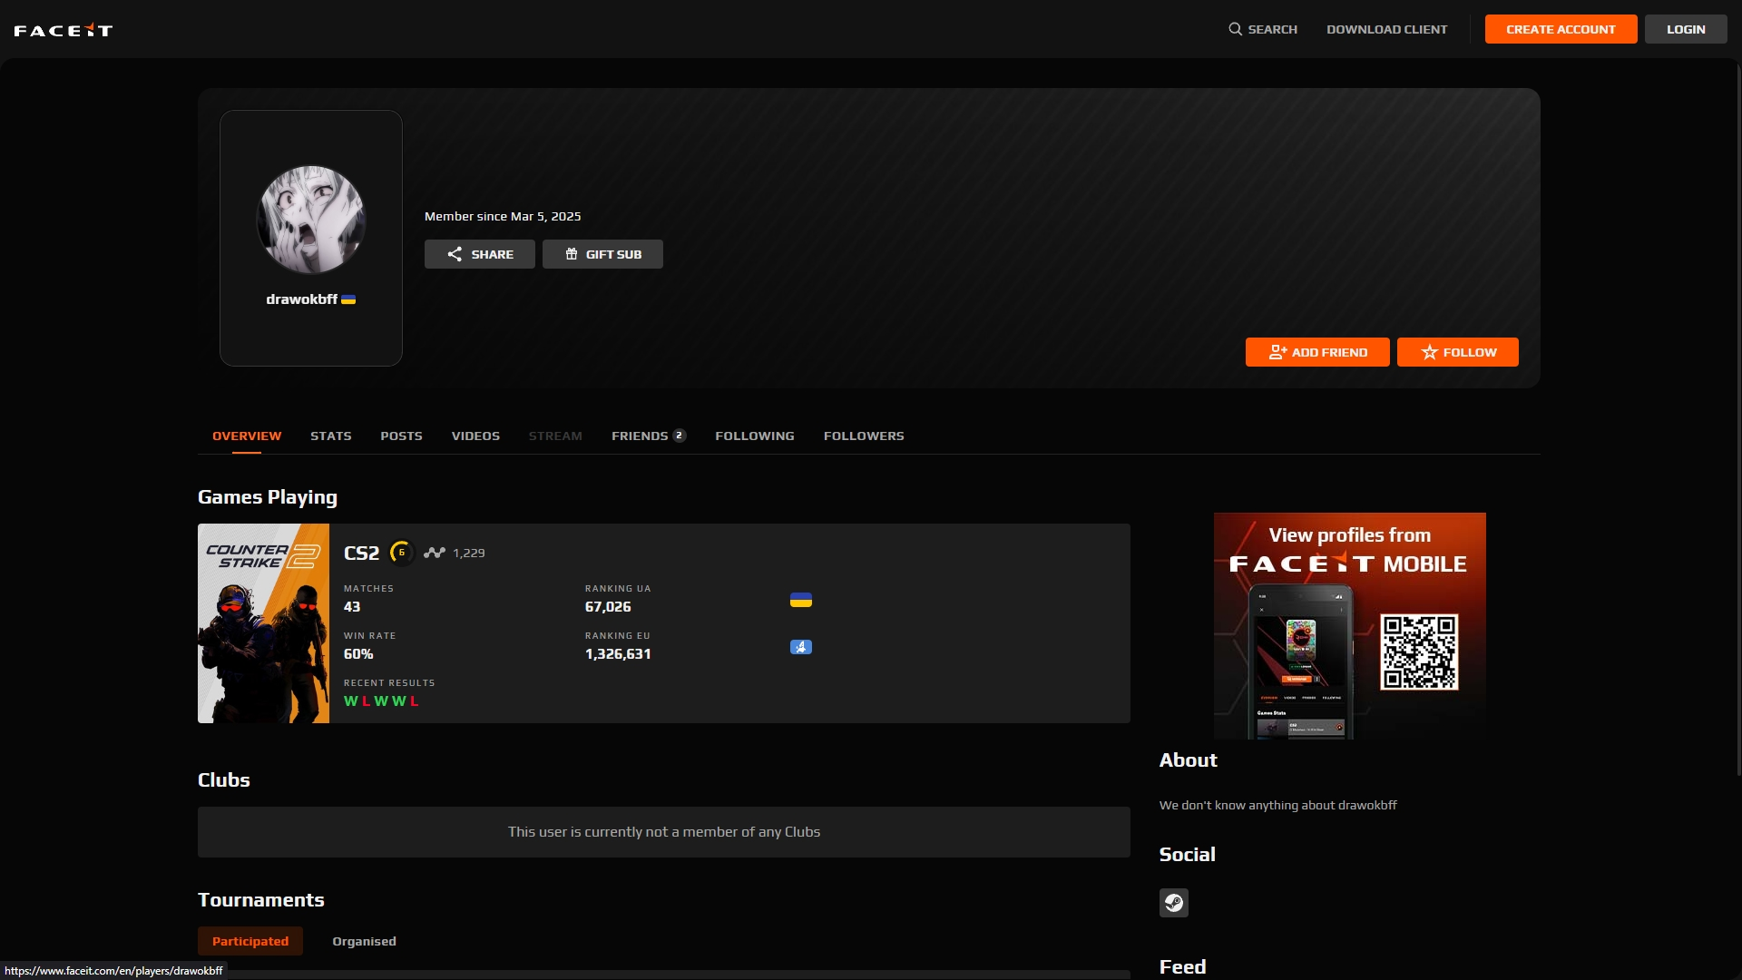Click the 'not a member of any Clubs' message

(664, 832)
